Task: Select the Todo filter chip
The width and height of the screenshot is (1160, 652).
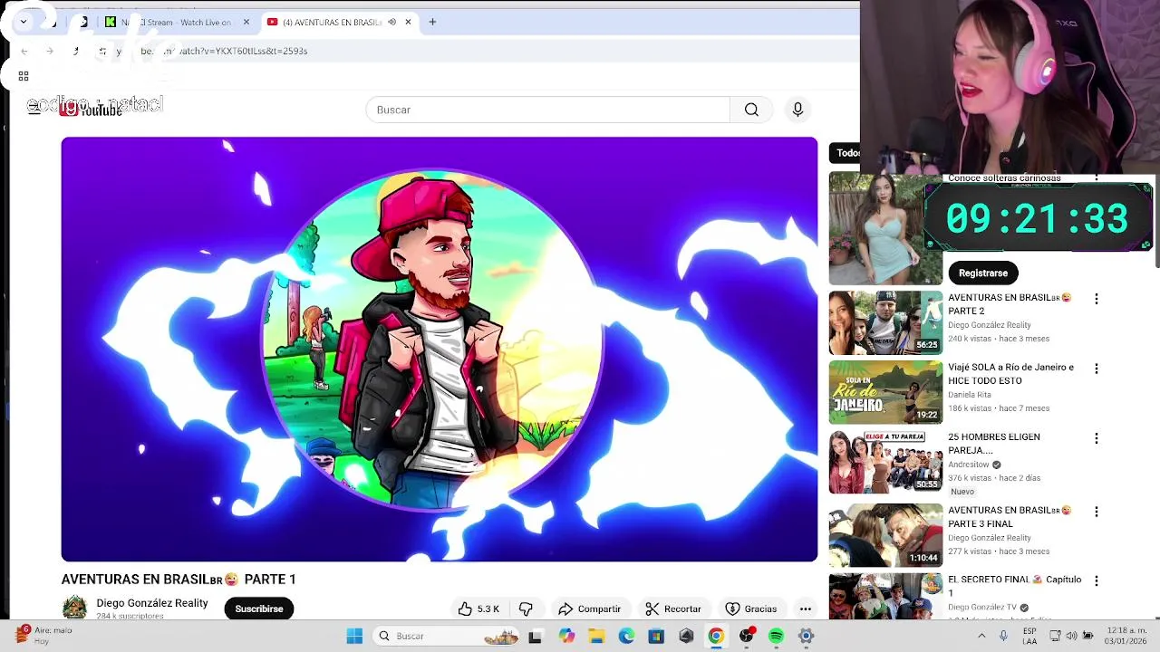Action: 846,153
